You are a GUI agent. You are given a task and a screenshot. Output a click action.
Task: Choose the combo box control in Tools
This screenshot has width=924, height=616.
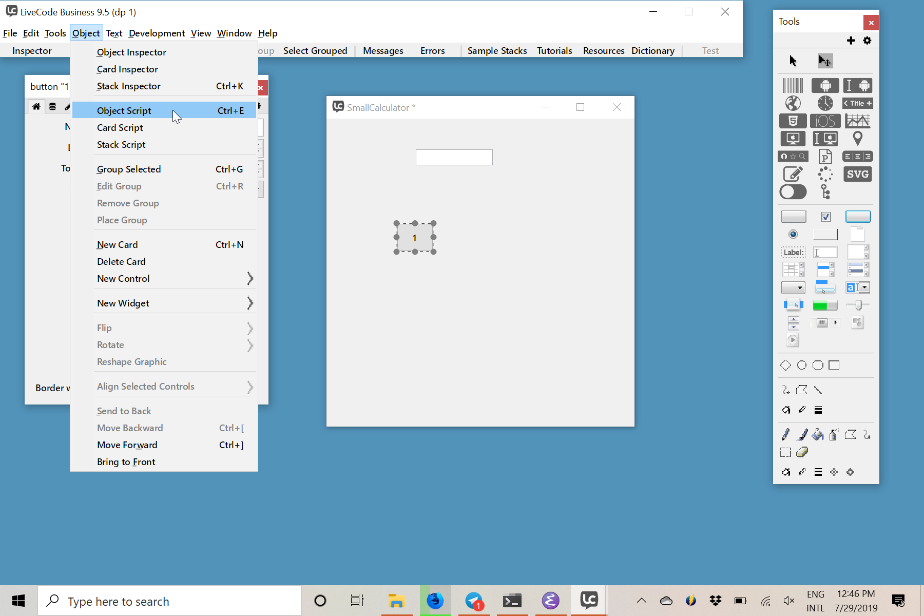pos(858,287)
